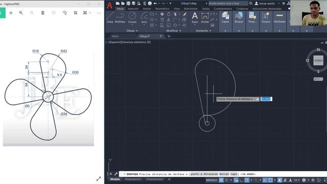Image resolution: width=327 pixels, height=184 pixels.
Task: Click the Desfase (Offset) tool icon
Action: (x=184, y=25)
